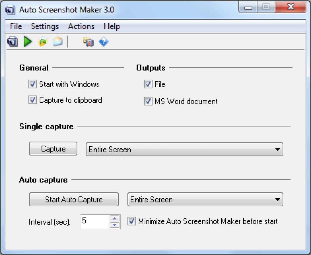Screen dimensions: 311x255
Task: Toggle the MS Word document output option
Action: click(x=148, y=101)
